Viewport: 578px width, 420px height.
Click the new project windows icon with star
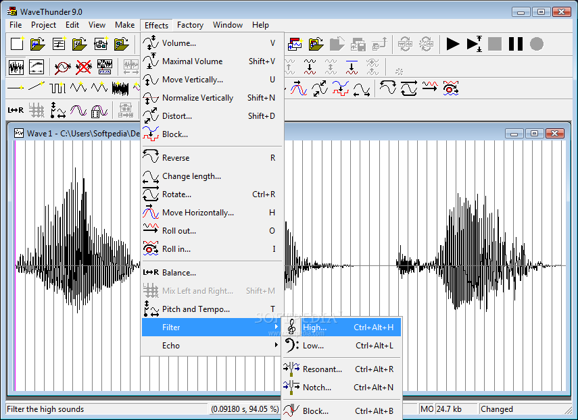pyautogui.click(x=295, y=44)
